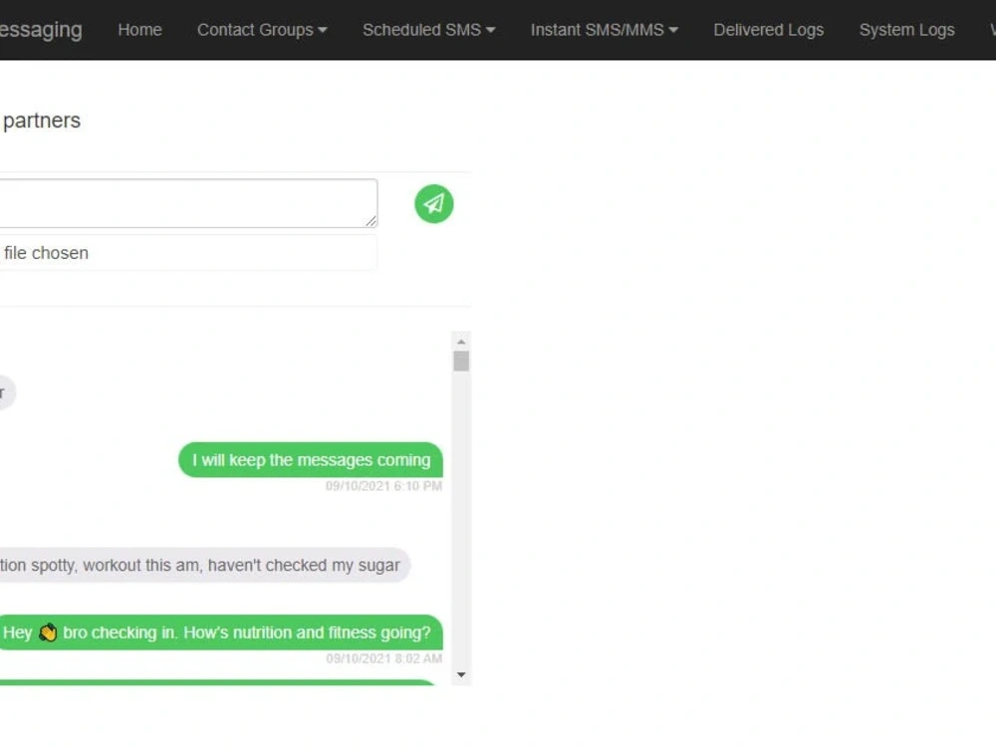Click the scrollbar's up arrow icon
The image size is (996, 747).
click(461, 343)
